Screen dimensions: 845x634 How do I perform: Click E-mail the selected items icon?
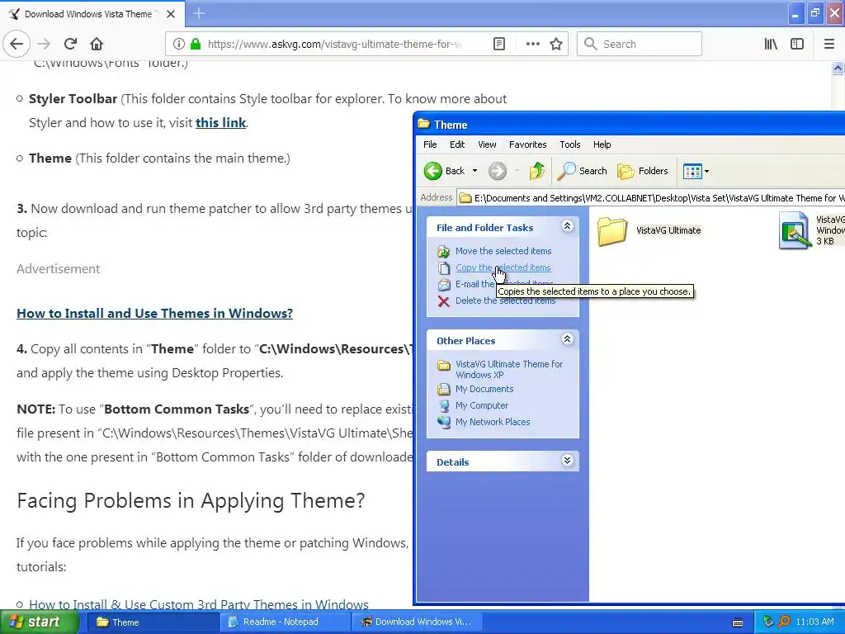pyautogui.click(x=443, y=284)
